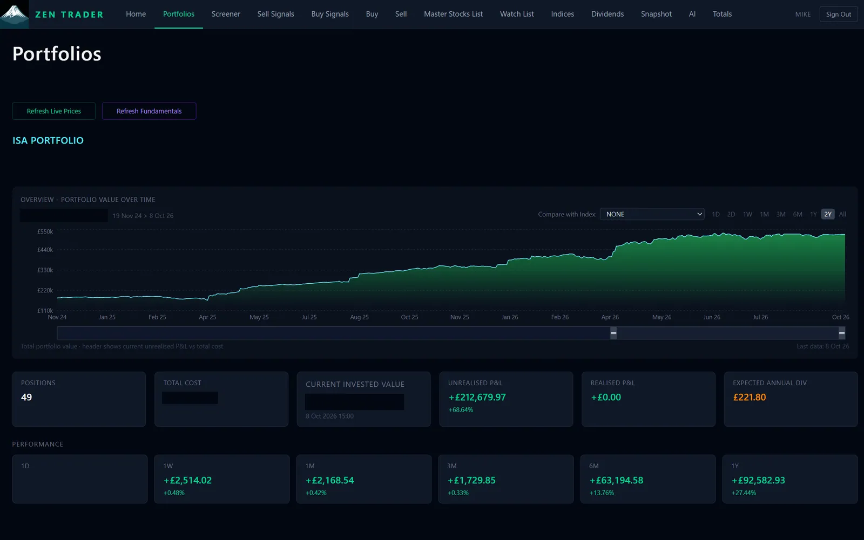This screenshot has width=864, height=540.
Task: Open the Totals page
Action: 722,14
